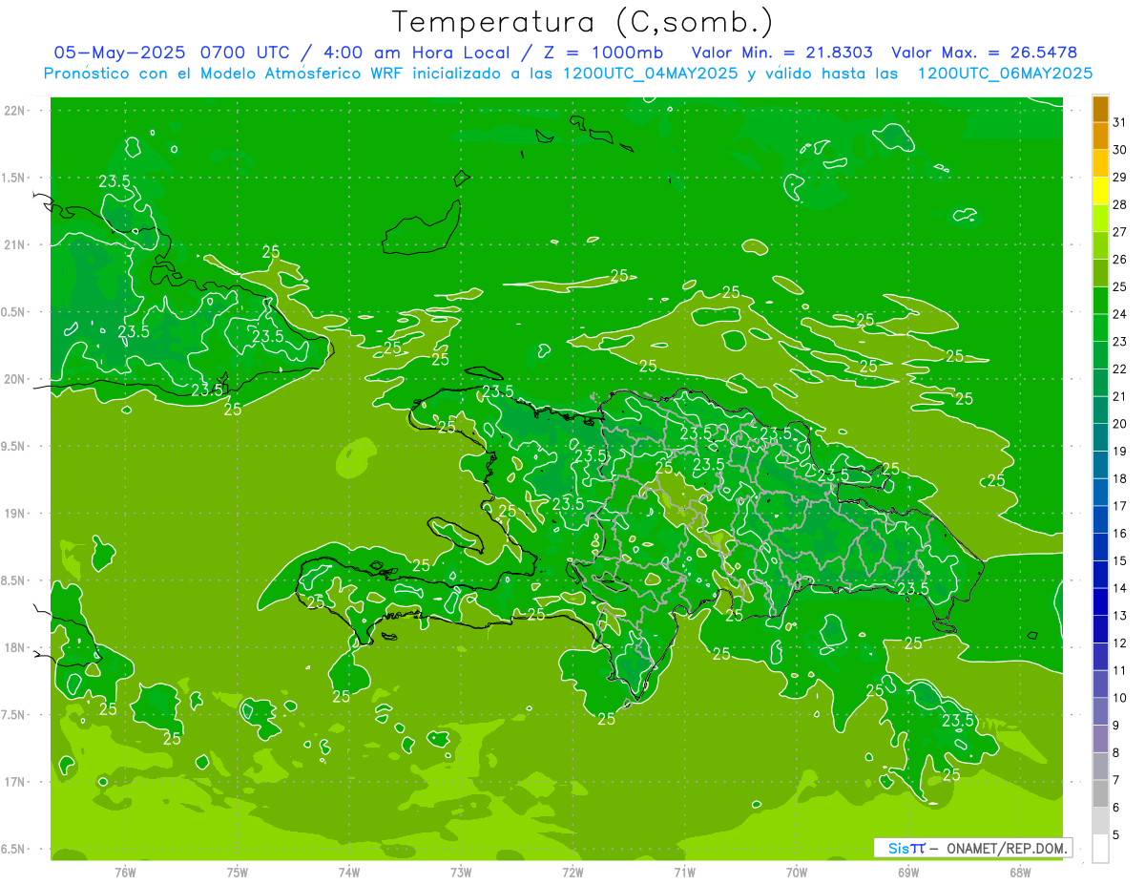The image size is (1145, 885).
Task: Pick the swatch between 29 and 30
Action: click(1100, 163)
